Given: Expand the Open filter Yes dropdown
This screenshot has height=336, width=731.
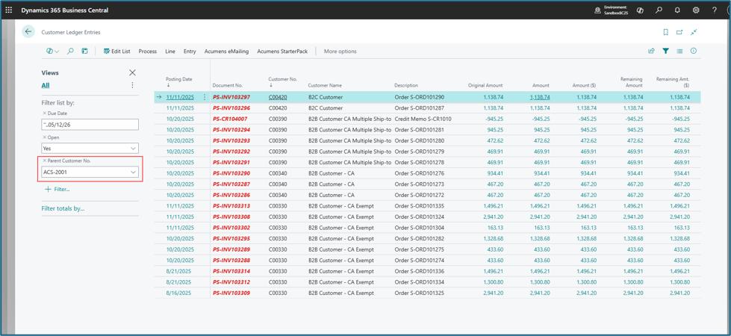Looking at the screenshot, I should coord(134,148).
